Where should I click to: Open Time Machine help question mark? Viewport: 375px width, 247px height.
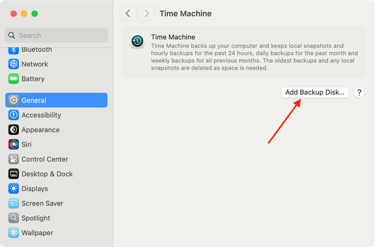tap(359, 93)
